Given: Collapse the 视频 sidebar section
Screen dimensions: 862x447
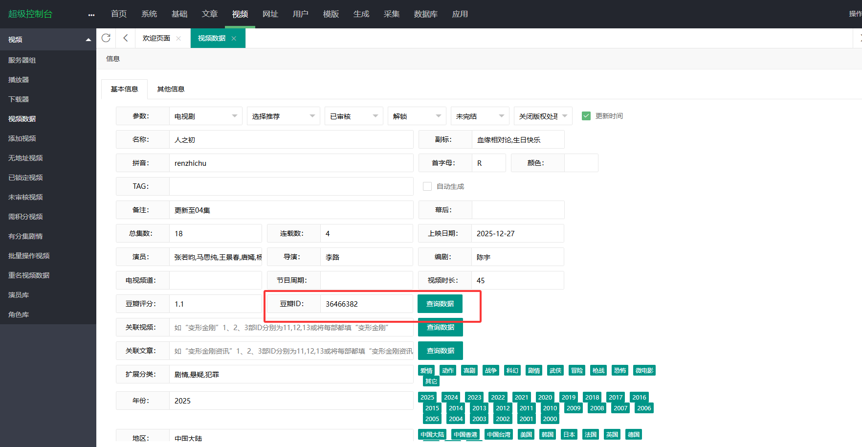Looking at the screenshot, I should tap(88, 39).
